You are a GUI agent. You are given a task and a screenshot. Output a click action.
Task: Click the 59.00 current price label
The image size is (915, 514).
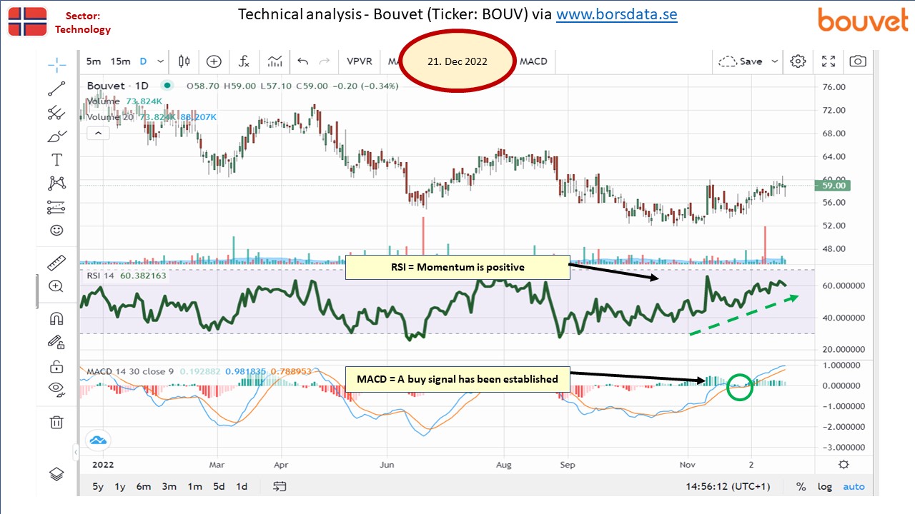point(833,186)
